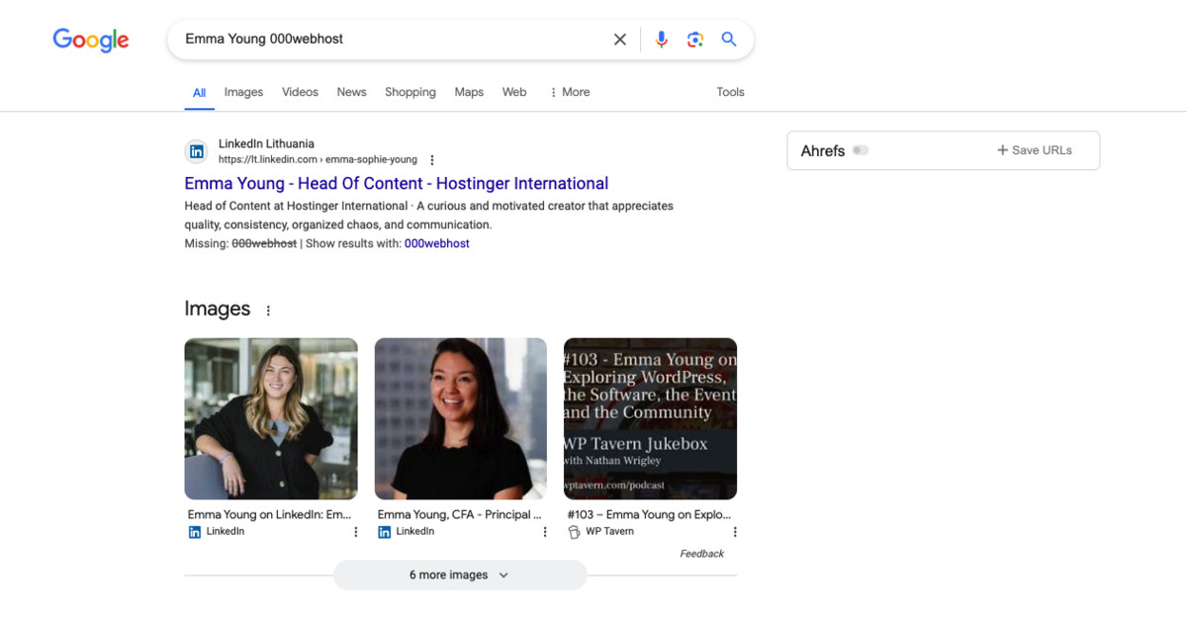Screen dimensions: 1187x624
Task: Open the Emma Young Hostinger LinkedIn result
Action: tap(396, 184)
